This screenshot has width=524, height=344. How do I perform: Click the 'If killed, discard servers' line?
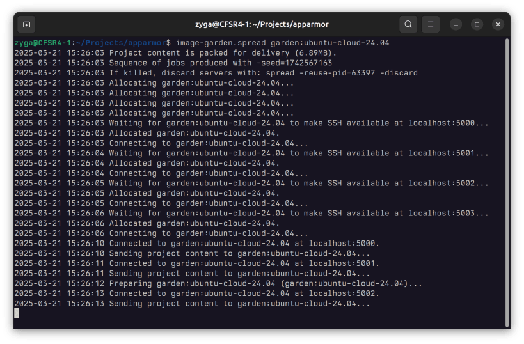pos(216,73)
